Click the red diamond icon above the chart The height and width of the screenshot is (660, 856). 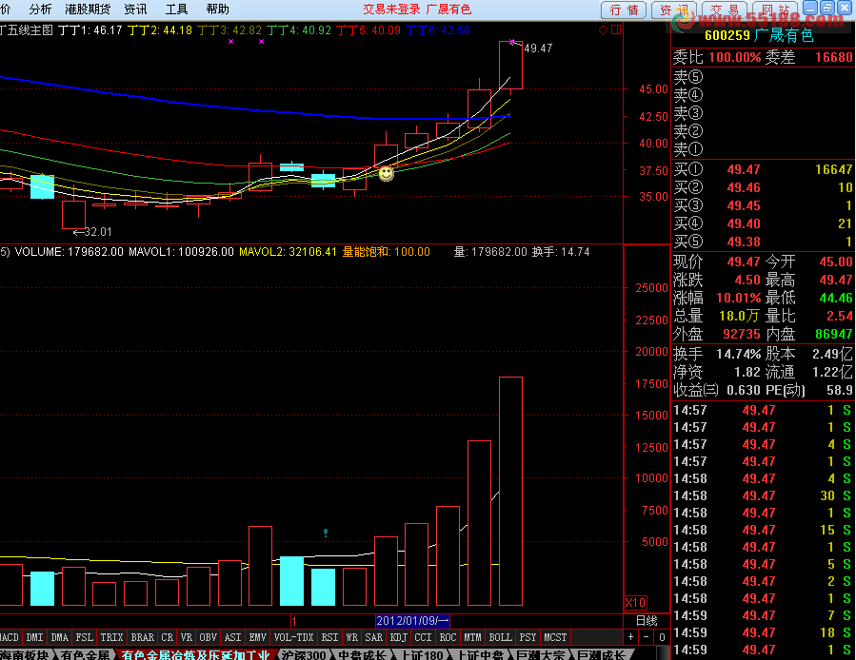click(x=604, y=29)
